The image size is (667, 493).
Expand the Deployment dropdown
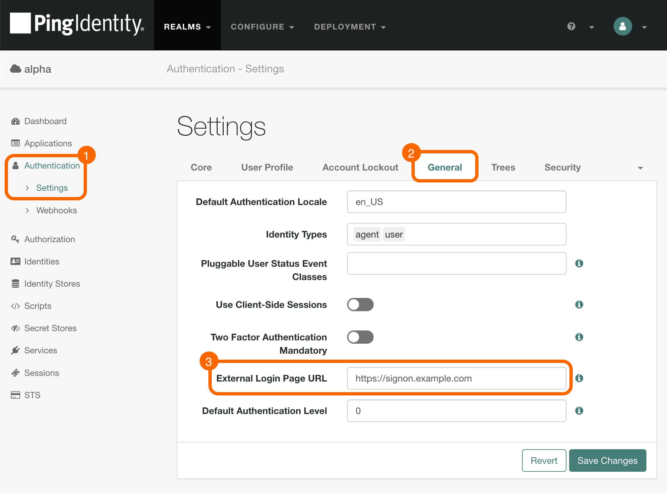pyautogui.click(x=350, y=27)
